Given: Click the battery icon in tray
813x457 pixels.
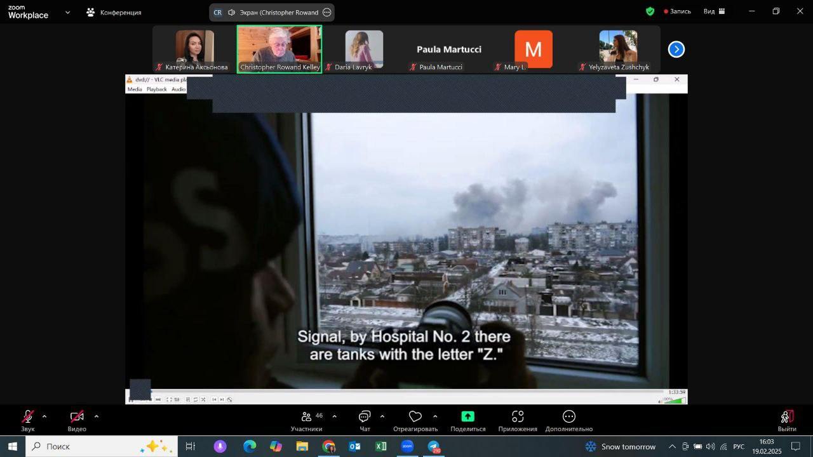Looking at the screenshot, I should [697, 446].
